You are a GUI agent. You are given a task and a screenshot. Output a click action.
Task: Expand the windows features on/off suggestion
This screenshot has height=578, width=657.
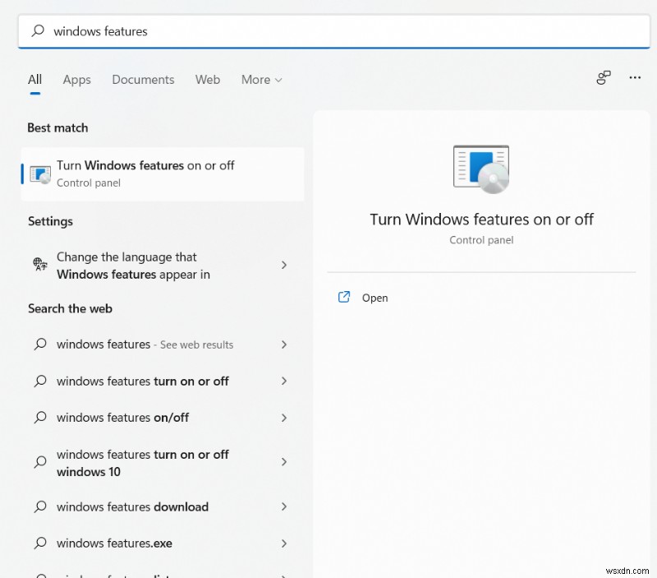pos(284,418)
